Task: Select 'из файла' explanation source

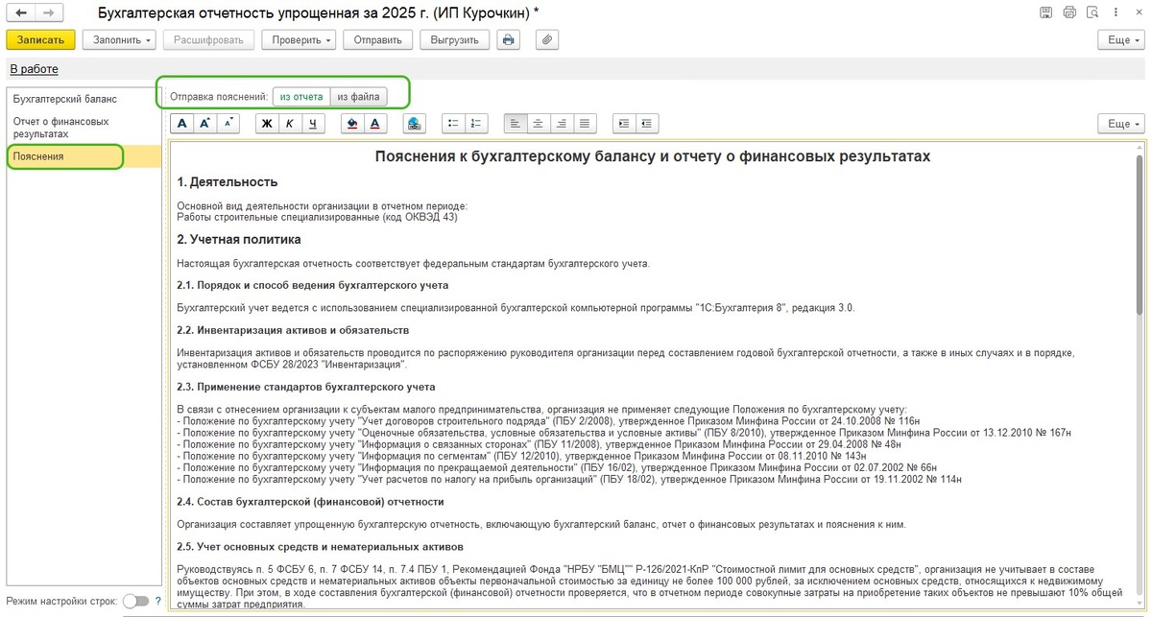Action: coord(359,96)
